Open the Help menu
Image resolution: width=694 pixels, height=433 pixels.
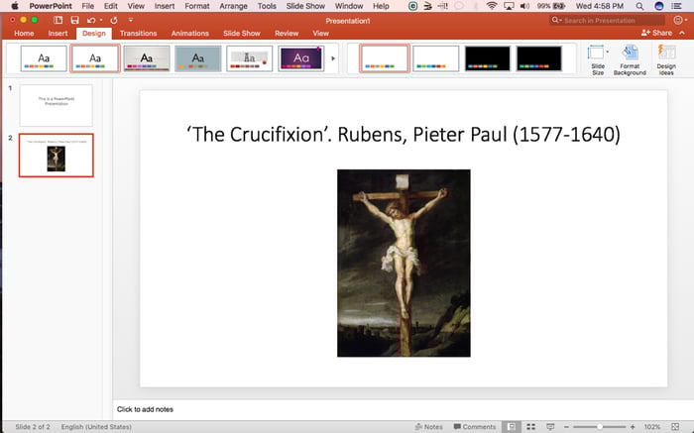click(381, 6)
